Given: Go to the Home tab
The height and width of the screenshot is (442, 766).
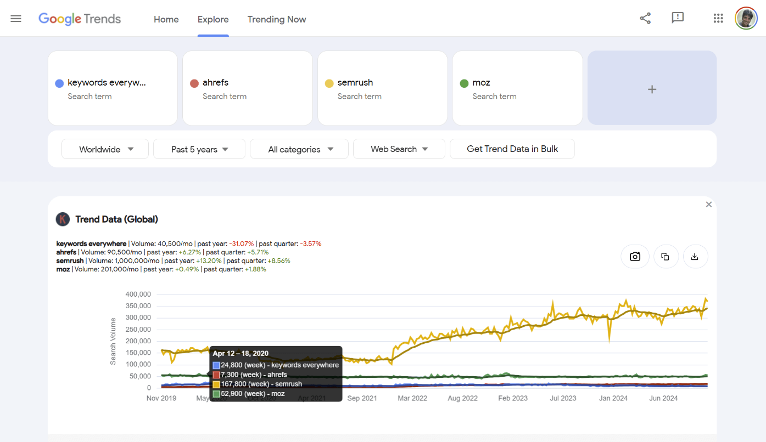Looking at the screenshot, I should point(166,19).
